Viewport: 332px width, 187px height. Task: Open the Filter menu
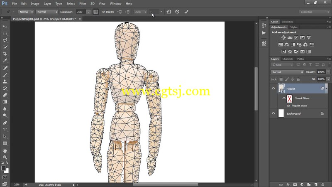(x=83, y=4)
